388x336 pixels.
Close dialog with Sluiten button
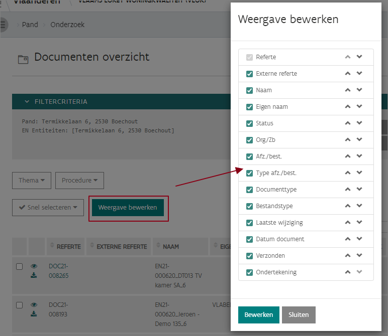tap(299, 315)
